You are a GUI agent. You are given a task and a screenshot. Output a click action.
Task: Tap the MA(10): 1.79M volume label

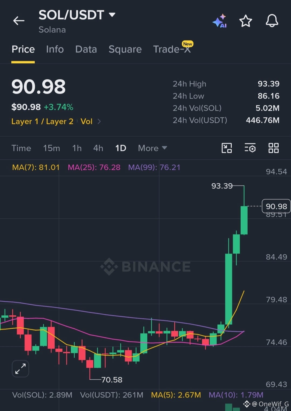[x=236, y=395]
